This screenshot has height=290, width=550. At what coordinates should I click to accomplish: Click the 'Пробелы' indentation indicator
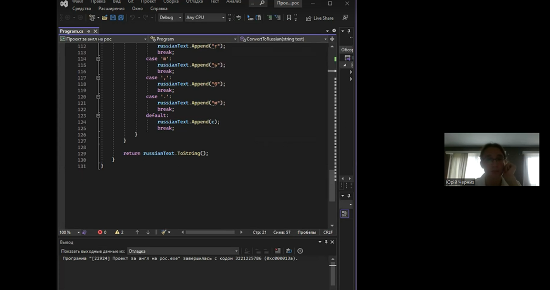click(307, 232)
